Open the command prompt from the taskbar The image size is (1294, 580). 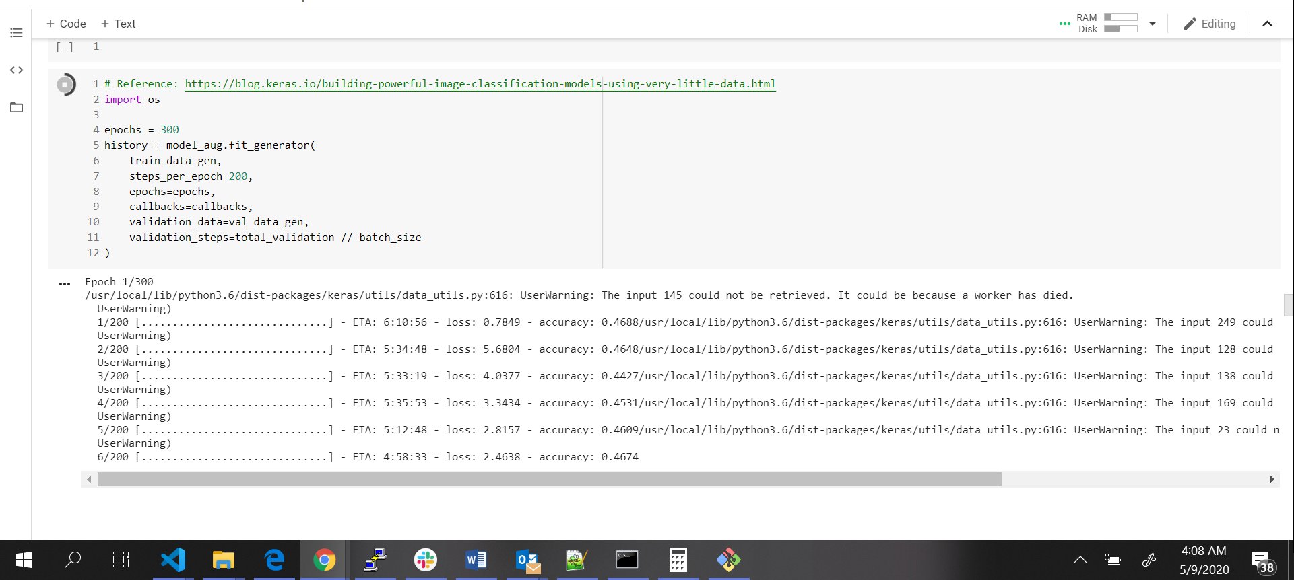(x=627, y=560)
